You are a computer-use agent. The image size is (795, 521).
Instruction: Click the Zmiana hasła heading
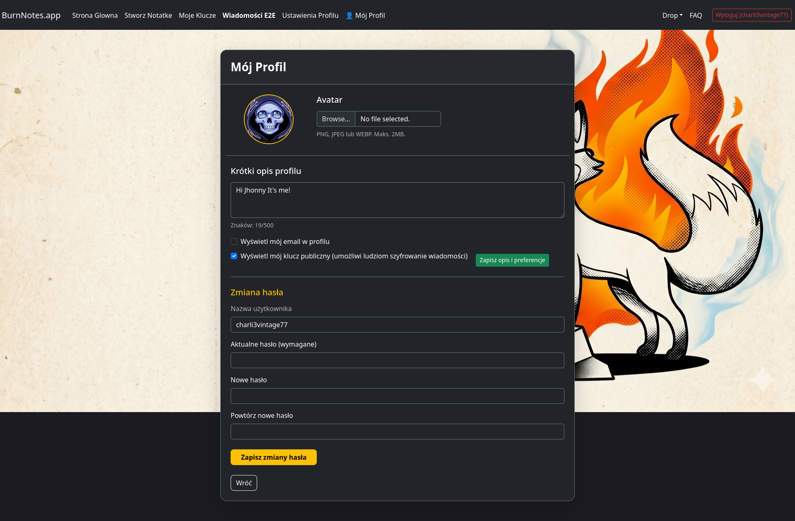[x=257, y=292]
